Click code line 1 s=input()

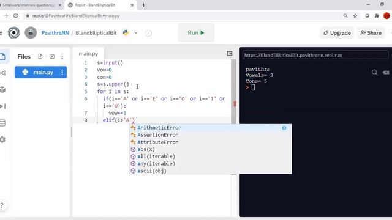click(x=110, y=63)
